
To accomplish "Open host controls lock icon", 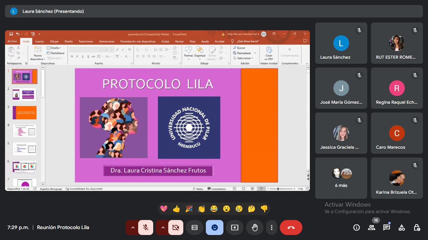I will pyautogui.click(x=417, y=227).
